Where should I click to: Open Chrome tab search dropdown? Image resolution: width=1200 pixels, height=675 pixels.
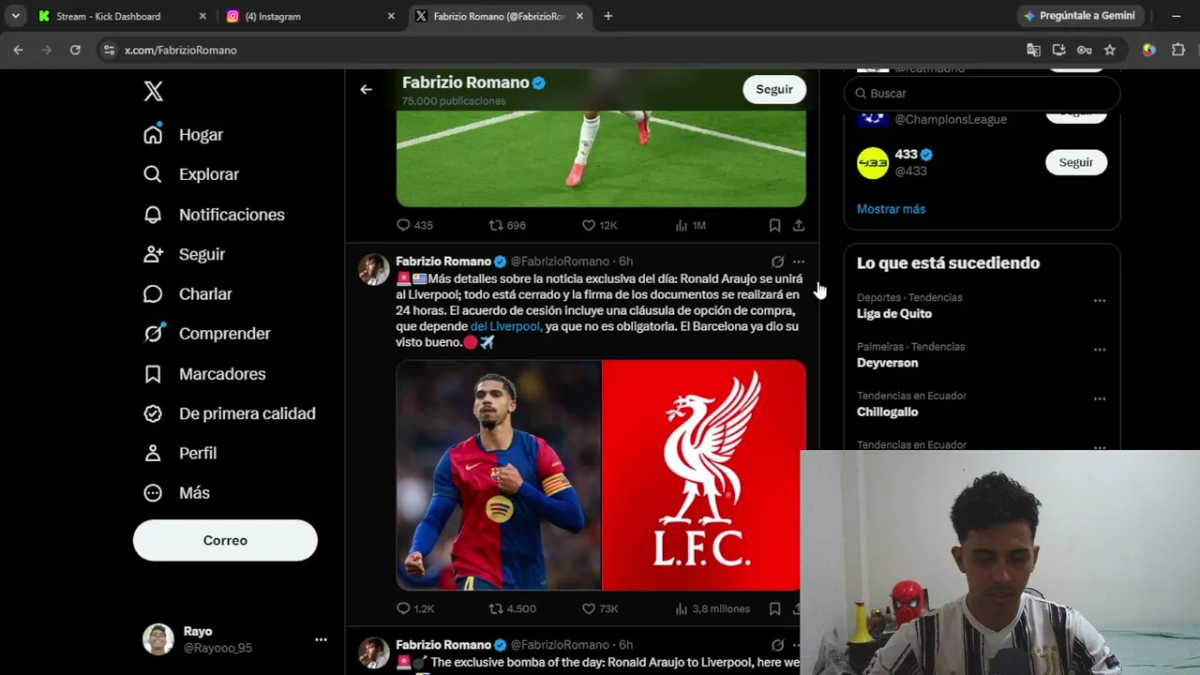(16, 16)
